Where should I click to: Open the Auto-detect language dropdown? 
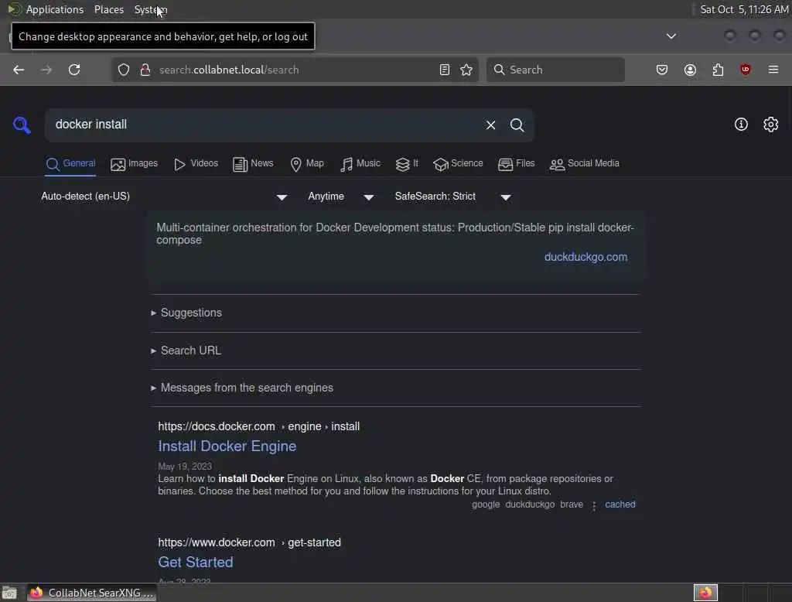164,197
